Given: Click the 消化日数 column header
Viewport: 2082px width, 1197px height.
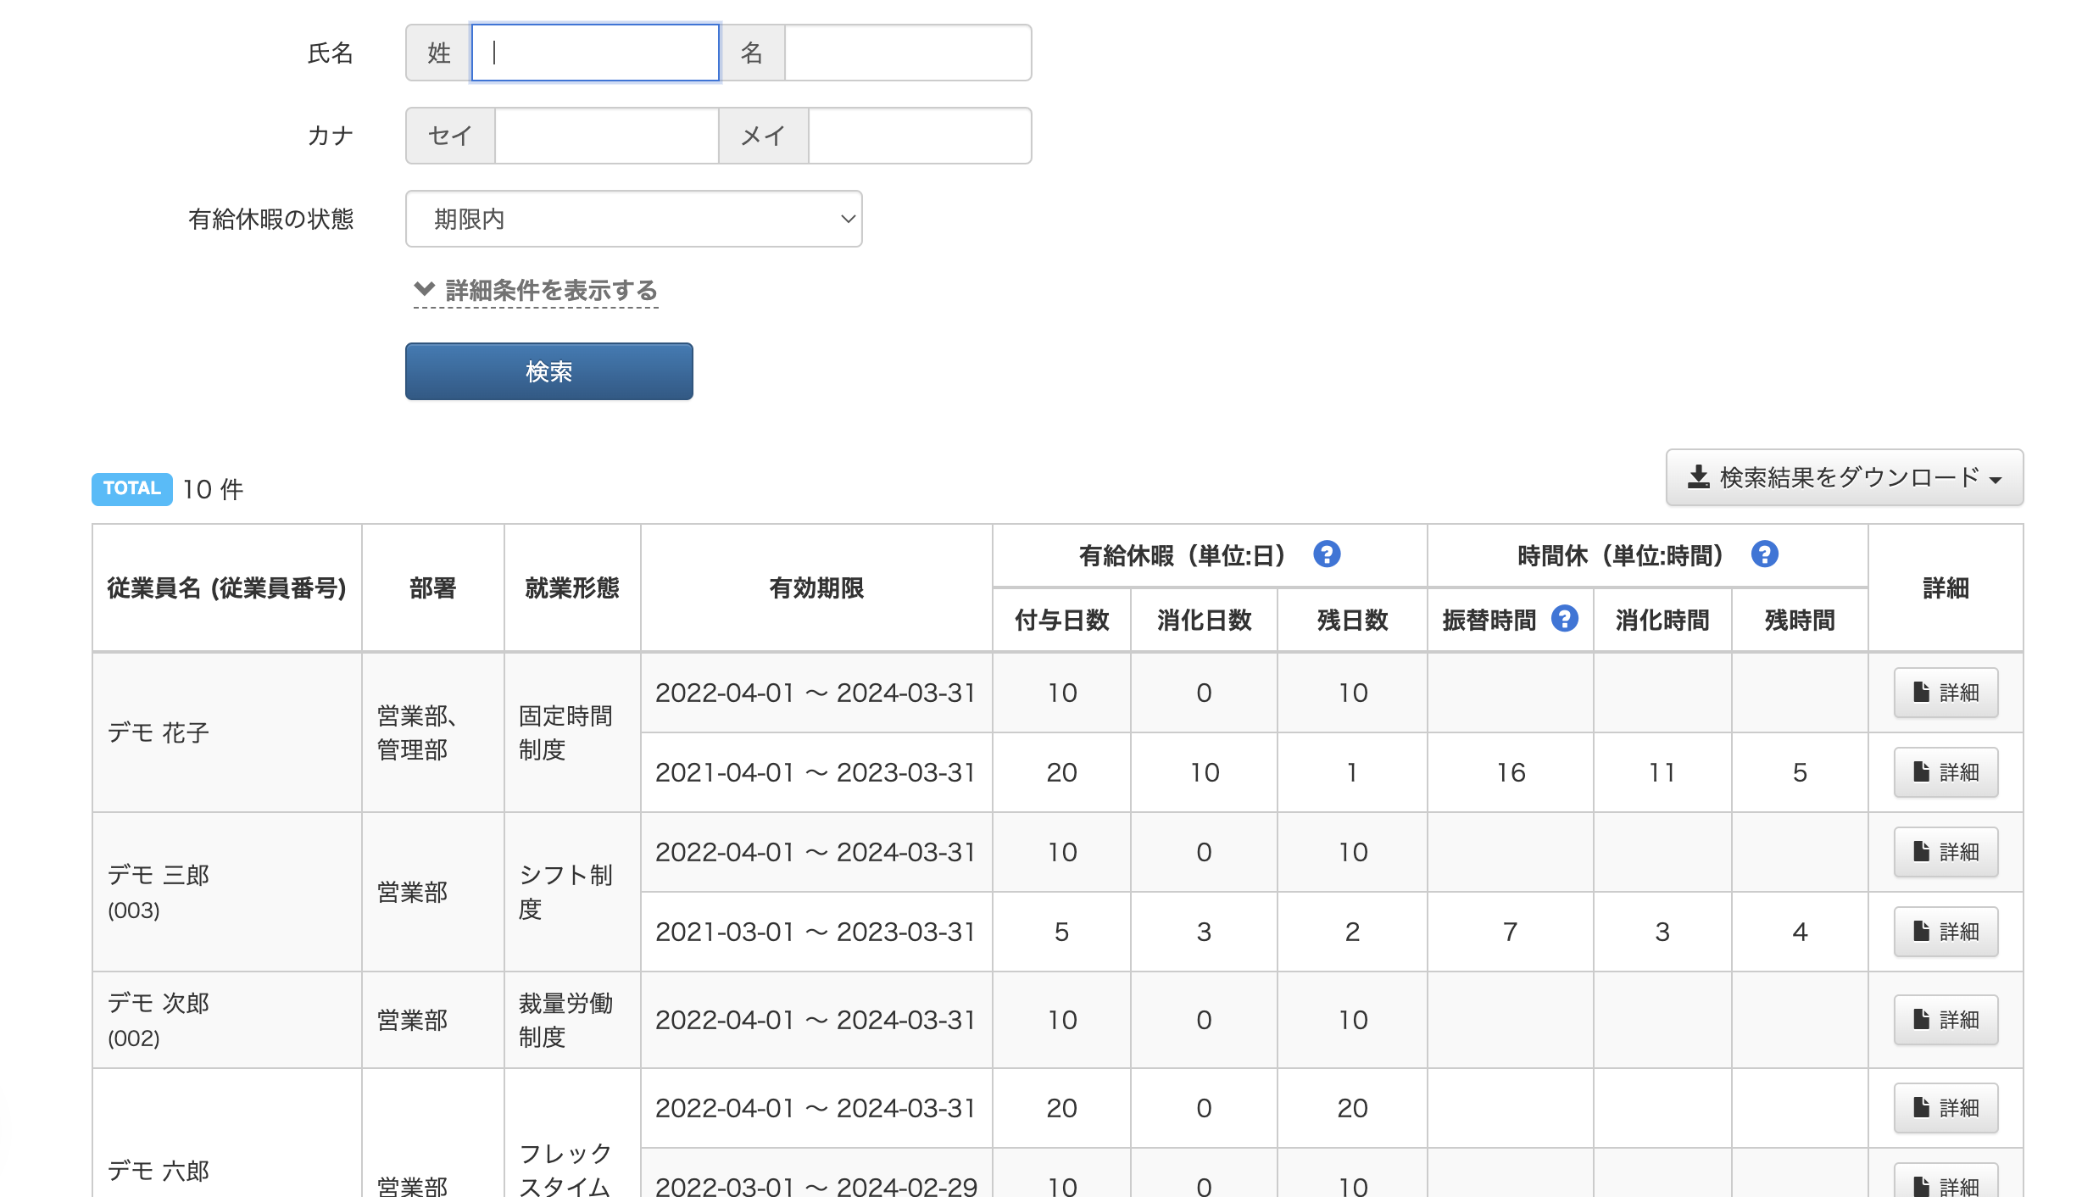Looking at the screenshot, I should tap(1205, 621).
